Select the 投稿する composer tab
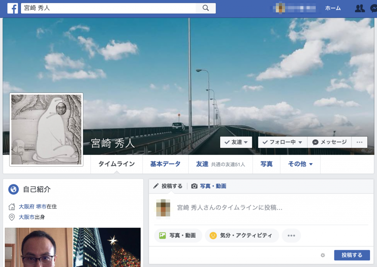377x267 pixels. (x=168, y=186)
